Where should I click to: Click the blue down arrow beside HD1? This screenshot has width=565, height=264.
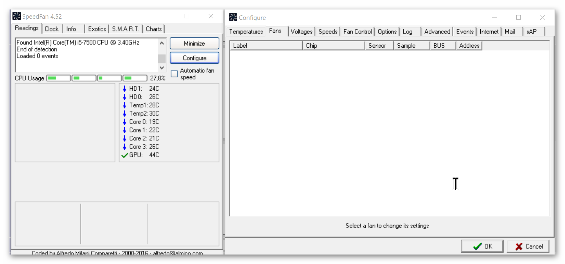[x=124, y=89]
